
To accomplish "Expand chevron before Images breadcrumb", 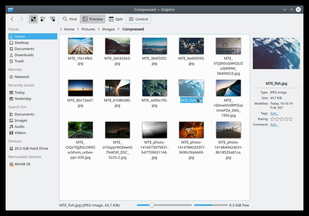I will coord(99,29).
